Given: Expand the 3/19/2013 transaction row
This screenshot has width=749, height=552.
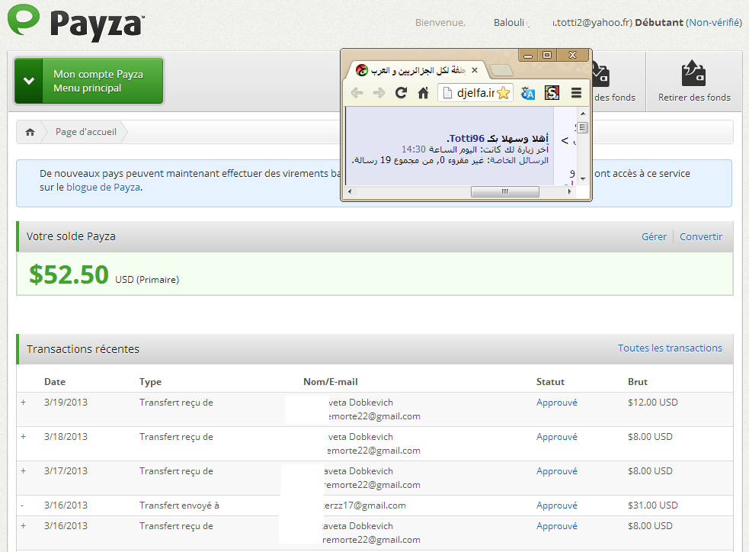Looking at the screenshot, I should click(x=24, y=403).
